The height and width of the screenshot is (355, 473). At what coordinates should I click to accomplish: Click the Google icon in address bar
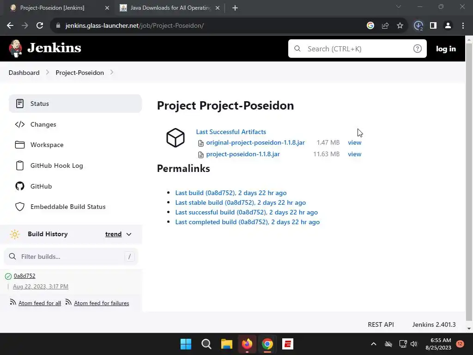pyautogui.click(x=370, y=26)
